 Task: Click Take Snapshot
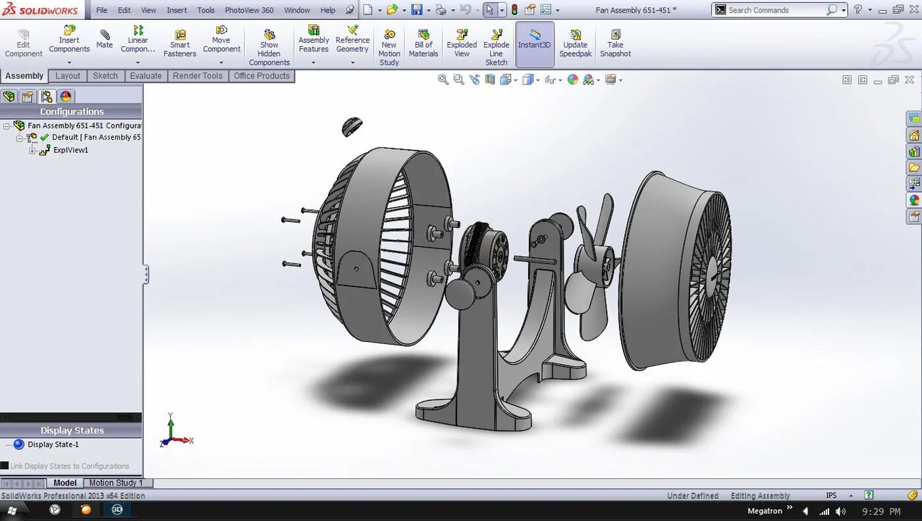click(615, 43)
